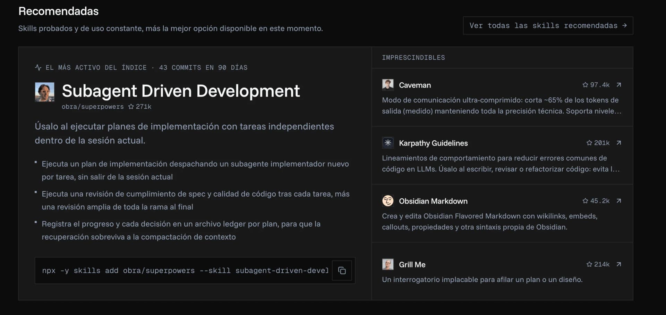Screen dimensions: 666x315
Task: Click the Grill Me avatar image
Action: [x=388, y=264]
